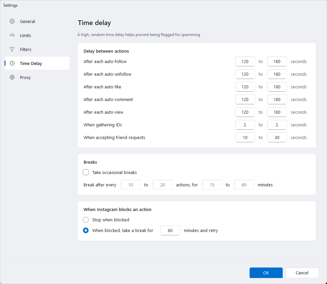
Task: Click break minimum minutes field
Action: pyautogui.click(x=212, y=185)
